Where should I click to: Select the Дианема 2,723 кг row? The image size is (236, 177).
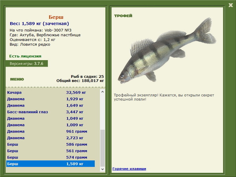click(x=51, y=138)
